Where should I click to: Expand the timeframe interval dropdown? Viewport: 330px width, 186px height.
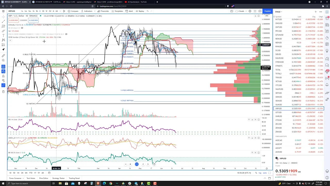tap(60, 11)
